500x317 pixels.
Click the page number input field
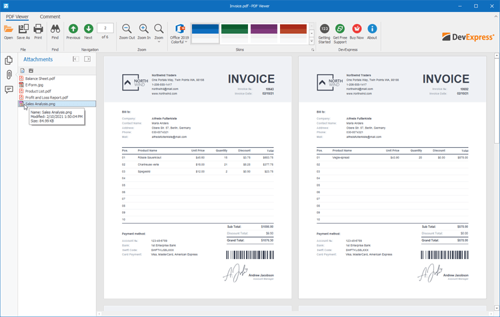(x=105, y=28)
